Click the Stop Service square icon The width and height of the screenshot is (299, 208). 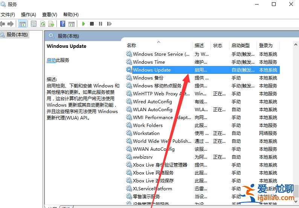tap(92, 24)
